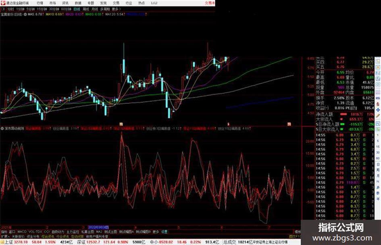The height and width of the screenshot is (245, 381).
Task: Switch to 5分钟 chart period
Action: click(x=31, y=9)
